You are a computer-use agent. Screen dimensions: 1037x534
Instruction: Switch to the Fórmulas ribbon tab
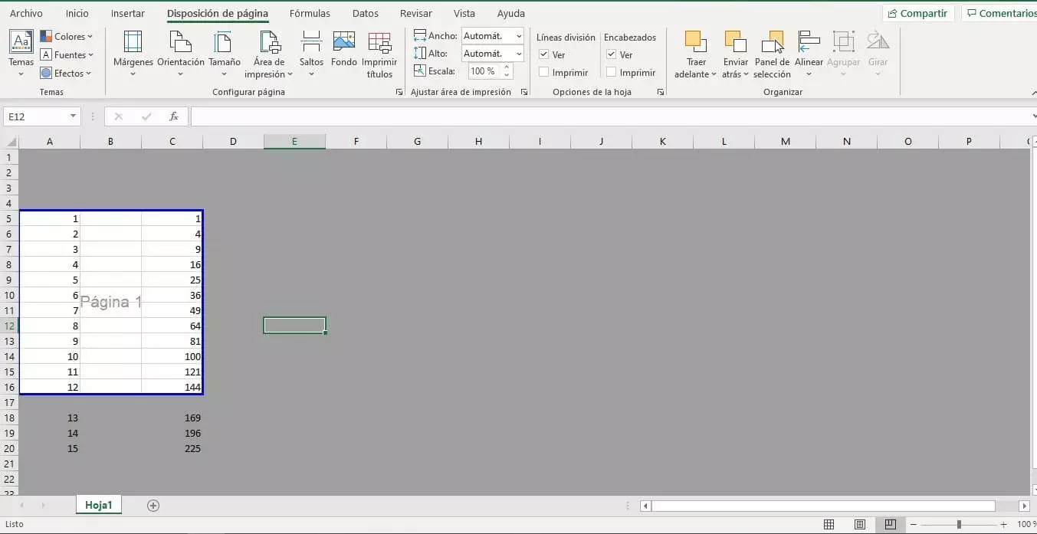click(310, 14)
